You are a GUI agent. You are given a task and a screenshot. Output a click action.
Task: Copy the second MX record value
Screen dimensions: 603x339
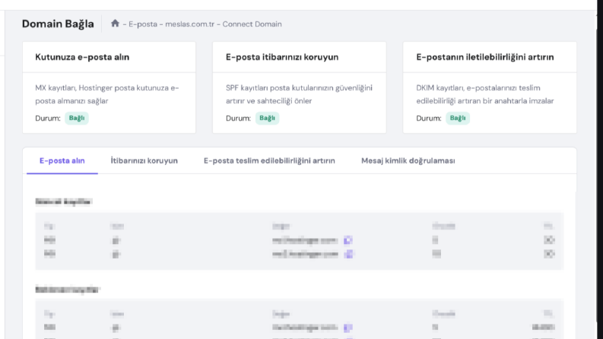click(348, 254)
